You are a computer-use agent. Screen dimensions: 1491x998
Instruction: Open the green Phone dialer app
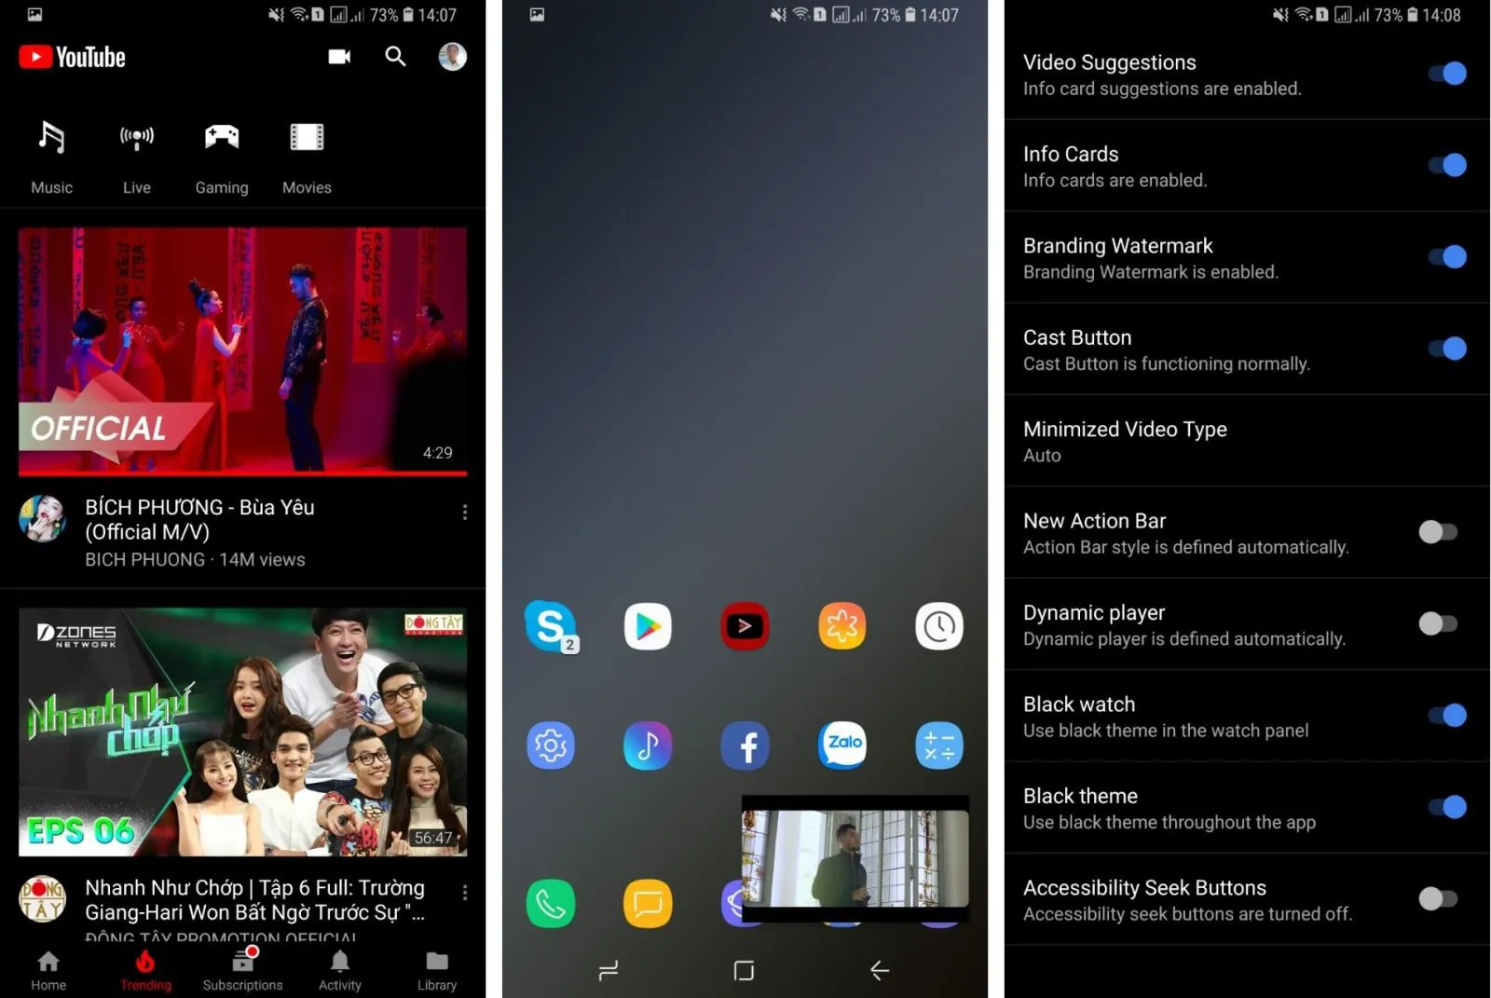(x=551, y=904)
